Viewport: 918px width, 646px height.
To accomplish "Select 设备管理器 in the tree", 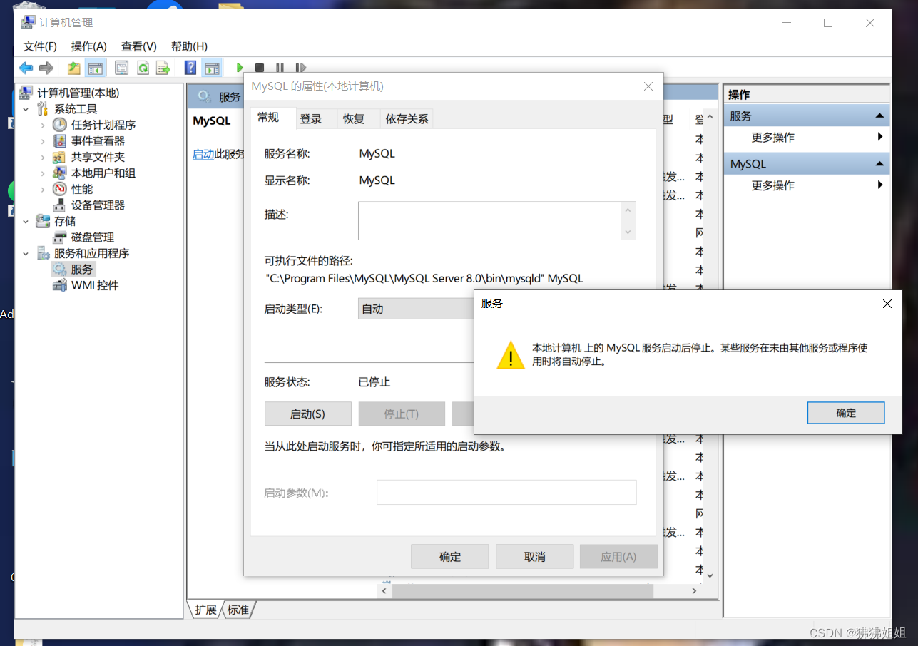I will (x=98, y=205).
